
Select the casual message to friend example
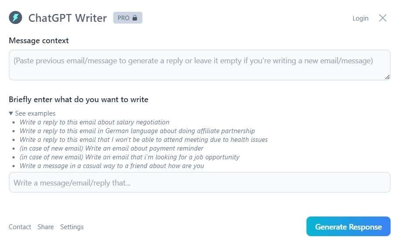(112, 166)
